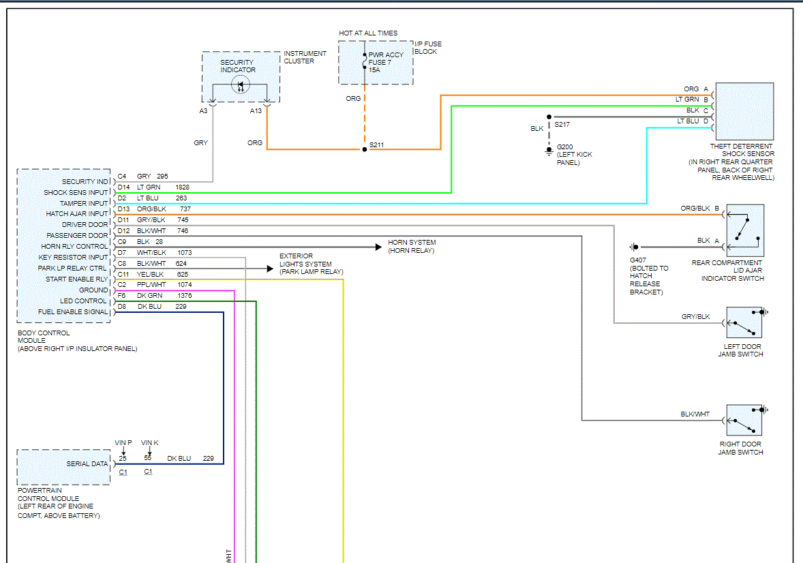Click the S211 splice point

click(365, 149)
